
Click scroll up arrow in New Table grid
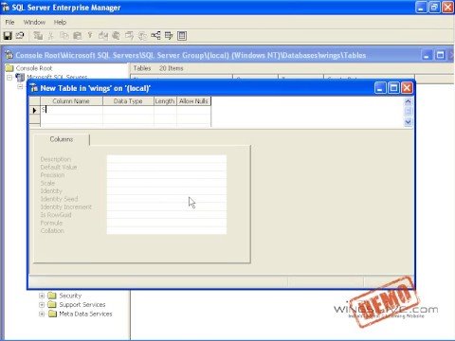pyautogui.click(x=408, y=101)
